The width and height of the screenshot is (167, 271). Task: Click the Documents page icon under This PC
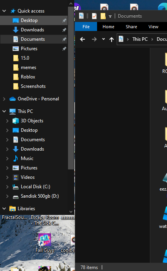tap(16, 140)
